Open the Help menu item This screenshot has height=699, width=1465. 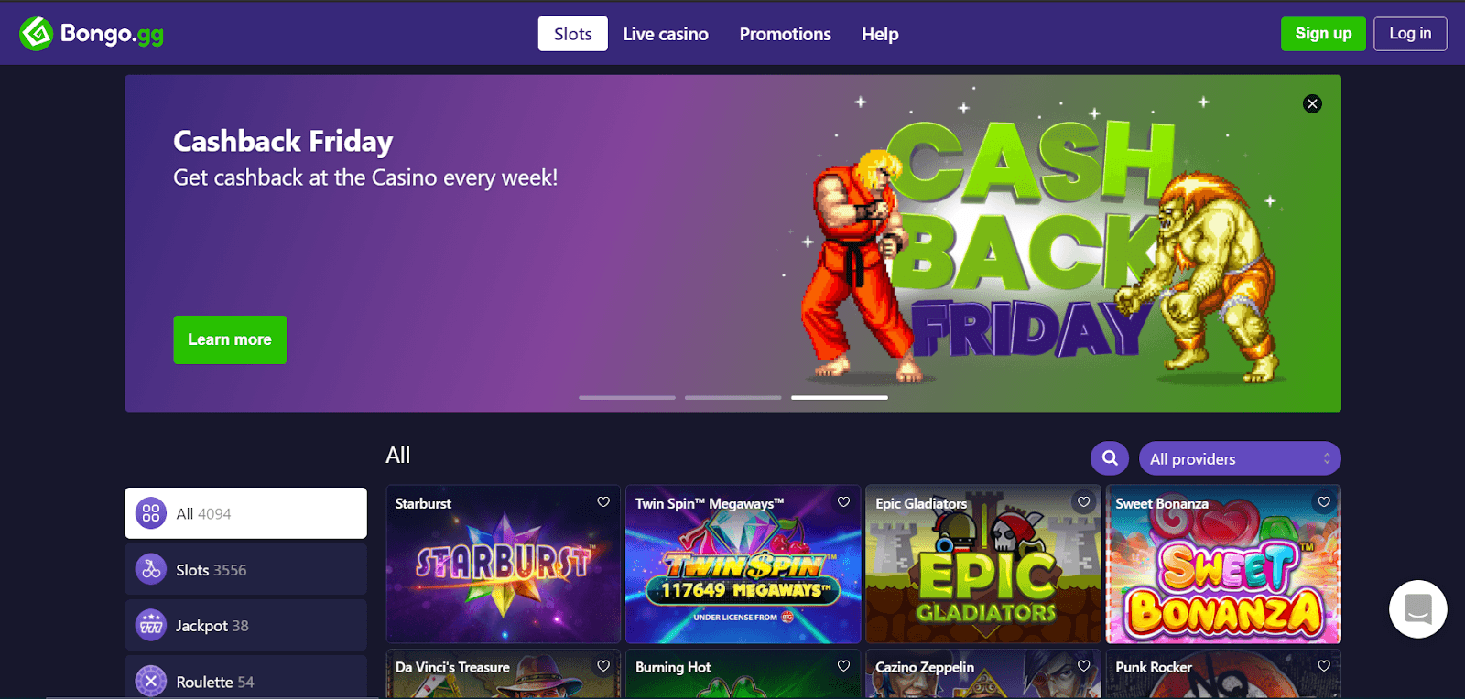880,34
